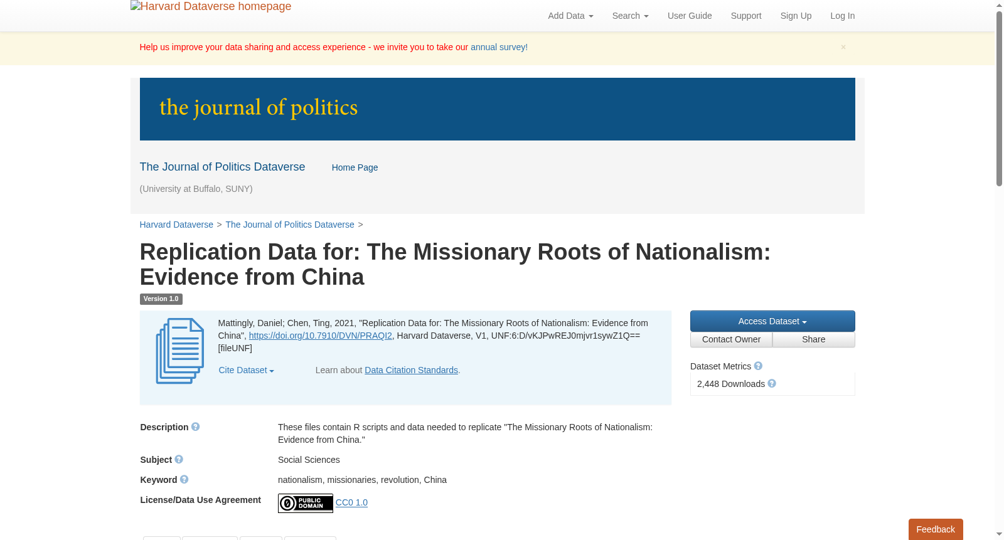Click the scrollbar up arrow
This screenshot has height=540, width=1004.
tap(999, 5)
